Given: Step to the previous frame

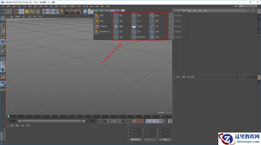Looking at the screenshot, I should coord(110,121).
